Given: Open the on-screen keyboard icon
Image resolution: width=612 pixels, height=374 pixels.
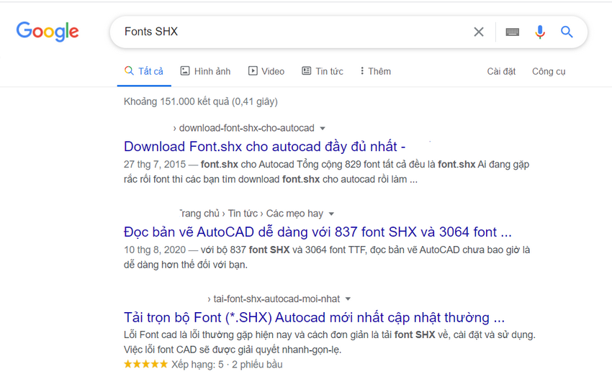Looking at the screenshot, I should pos(512,32).
